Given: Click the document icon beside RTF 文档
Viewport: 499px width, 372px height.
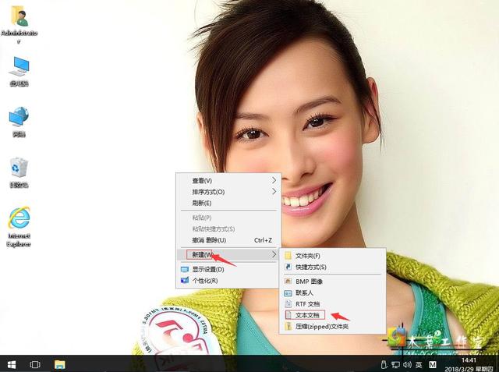Looking at the screenshot, I should [x=288, y=304].
